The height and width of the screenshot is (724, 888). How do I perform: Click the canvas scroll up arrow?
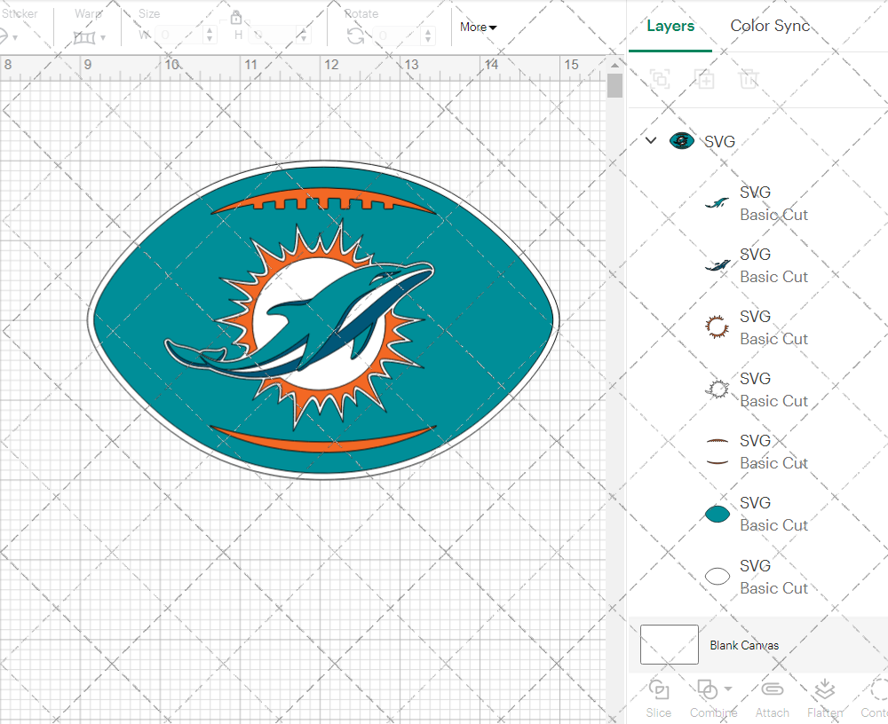(x=614, y=65)
